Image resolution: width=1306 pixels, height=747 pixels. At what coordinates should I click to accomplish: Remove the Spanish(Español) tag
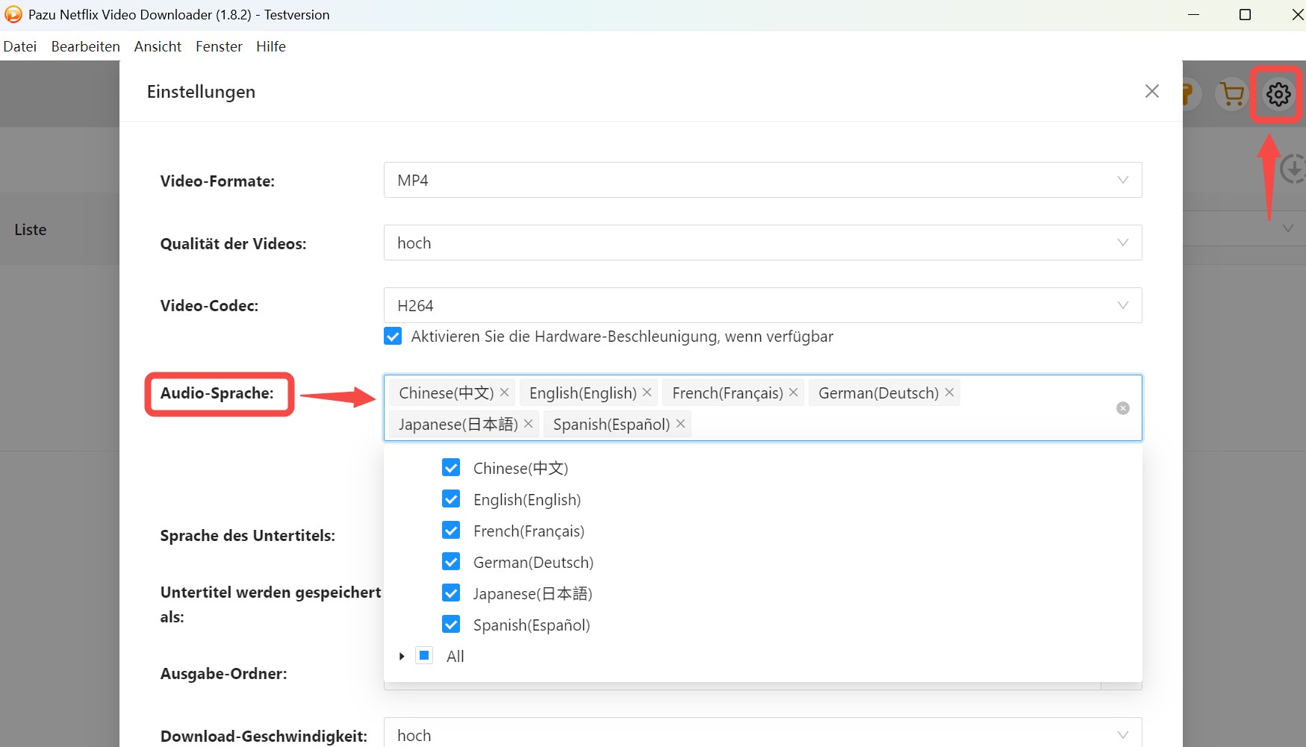[680, 424]
